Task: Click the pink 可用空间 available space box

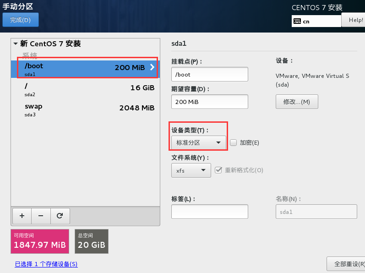Action: pyautogui.click(x=40, y=241)
